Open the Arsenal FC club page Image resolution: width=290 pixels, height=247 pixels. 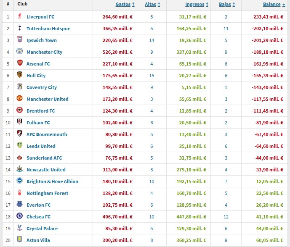pos(38,64)
